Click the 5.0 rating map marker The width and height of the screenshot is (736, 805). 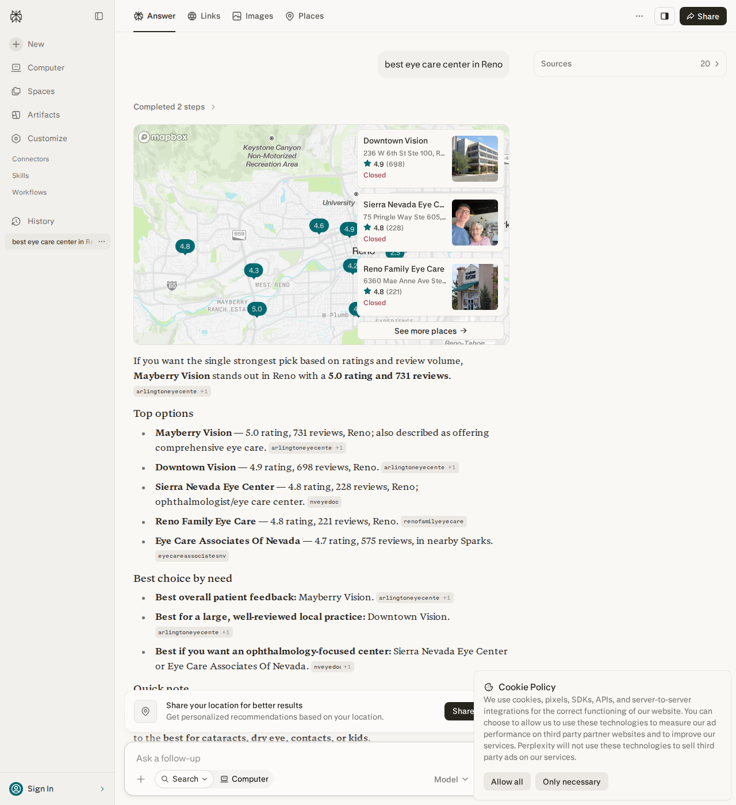tap(257, 309)
